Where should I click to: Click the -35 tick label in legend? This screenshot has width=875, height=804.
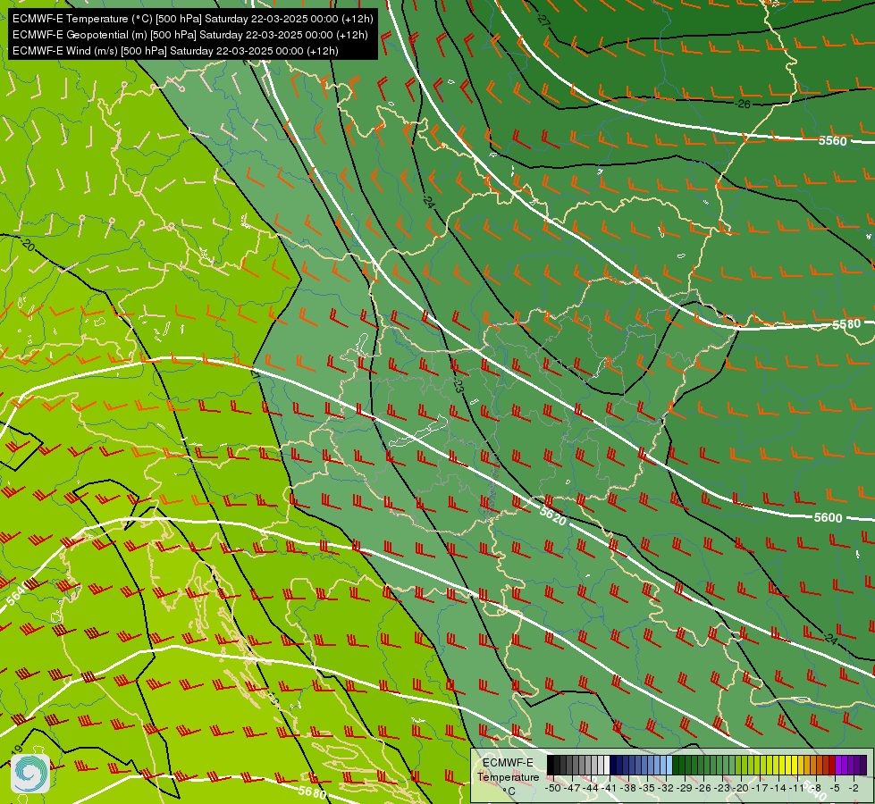(x=647, y=788)
